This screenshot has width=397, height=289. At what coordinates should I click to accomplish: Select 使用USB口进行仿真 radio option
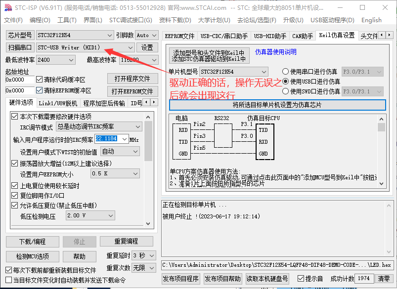point(285,82)
